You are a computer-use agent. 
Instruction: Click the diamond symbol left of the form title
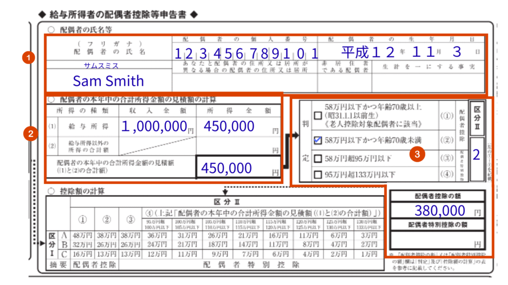click(x=42, y=15)
